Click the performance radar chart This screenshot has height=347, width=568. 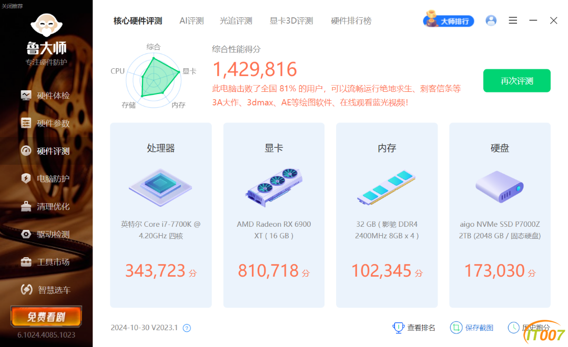154,80
